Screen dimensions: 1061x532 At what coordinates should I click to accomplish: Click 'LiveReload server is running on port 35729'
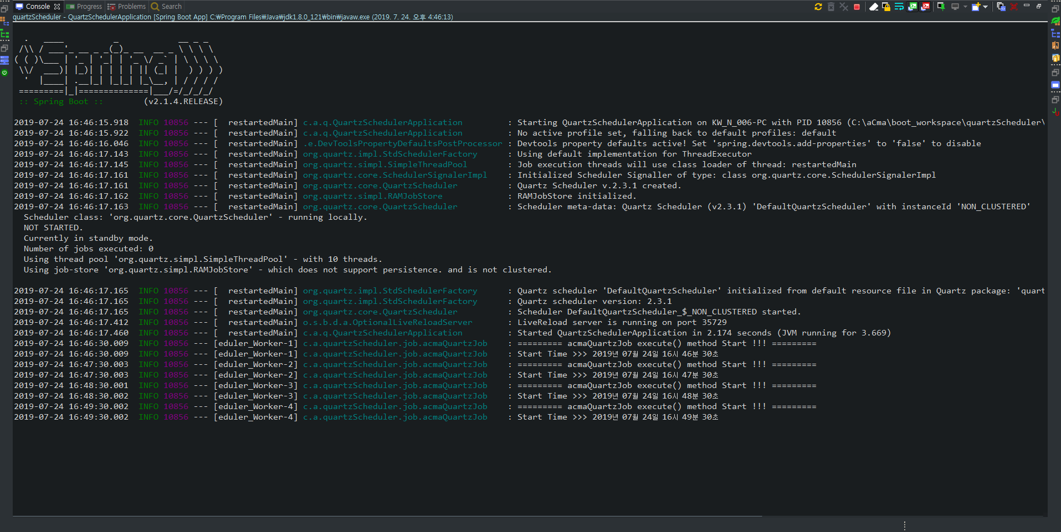pyautogui.click(x=622, y=322)
